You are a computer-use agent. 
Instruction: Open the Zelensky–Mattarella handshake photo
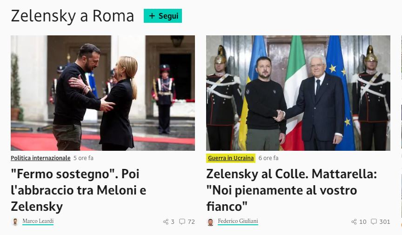[298, 93]
